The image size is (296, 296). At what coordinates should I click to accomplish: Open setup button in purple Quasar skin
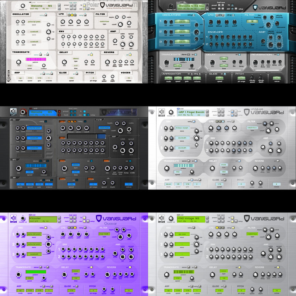(x=88, y=221)
